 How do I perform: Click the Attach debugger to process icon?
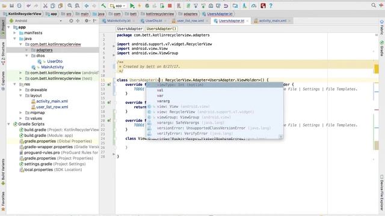point(162,5)
